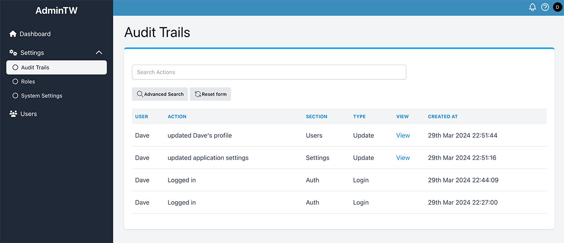
Task: Click the Dashboard home icon
Action: (x=13, y=34)
